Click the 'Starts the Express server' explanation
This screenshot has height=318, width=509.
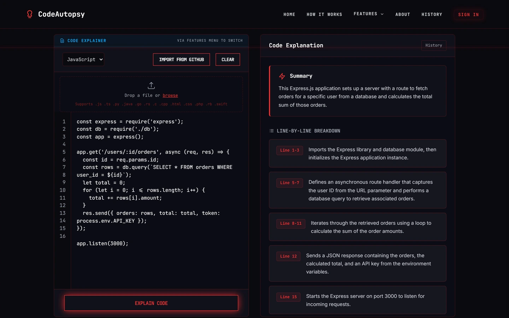coord(365,300)
